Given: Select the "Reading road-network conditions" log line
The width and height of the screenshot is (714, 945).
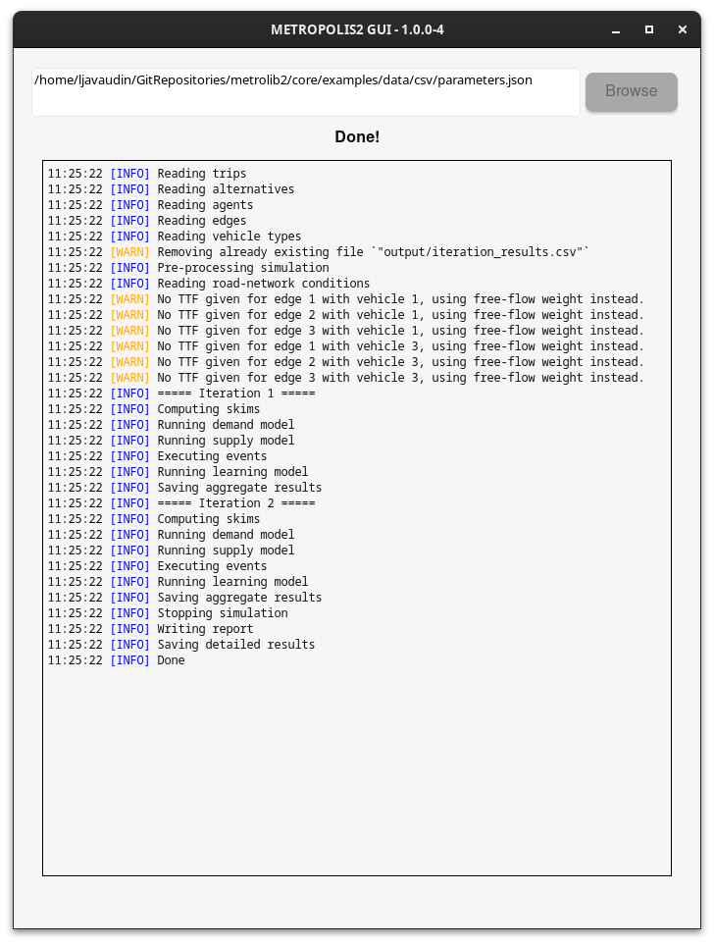Looking at the screenshot, I should pos(209,284).
